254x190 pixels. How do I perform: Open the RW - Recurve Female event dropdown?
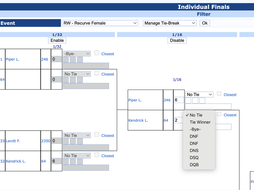coord(100,23)
